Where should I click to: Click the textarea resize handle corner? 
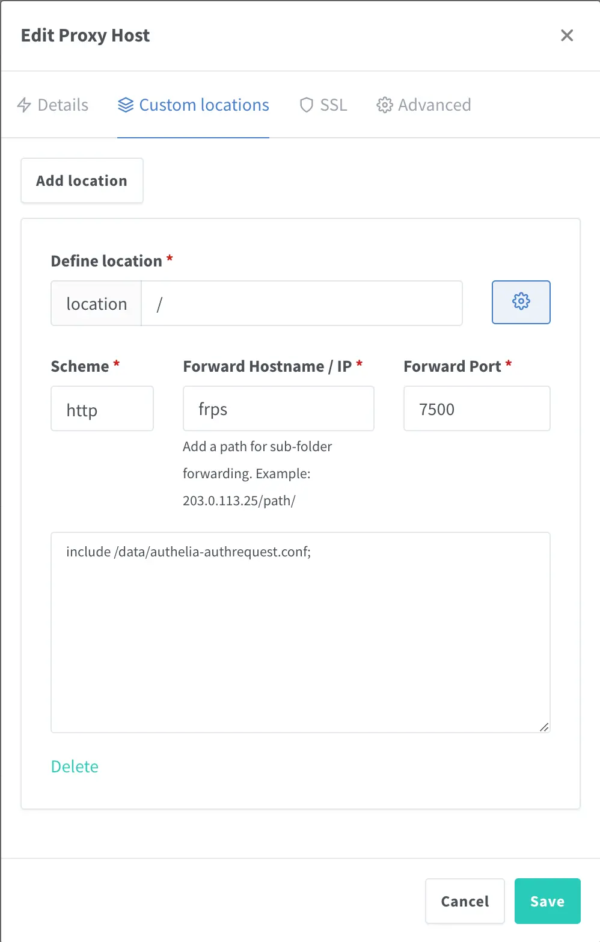click(544, 727)
